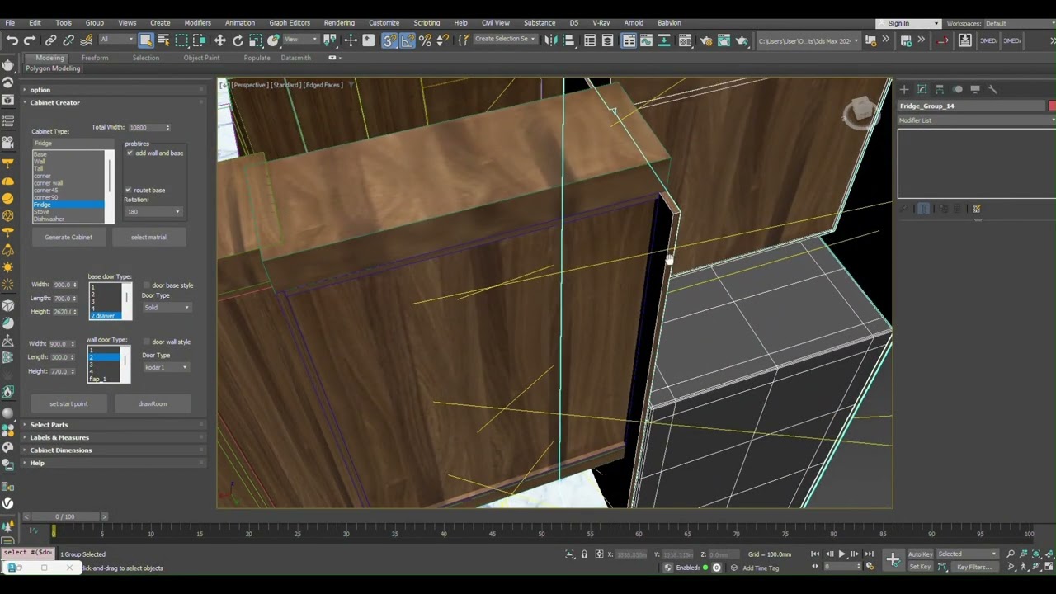
Task: Toggle the routet base checkbox
Action: (x=128, y=191)
